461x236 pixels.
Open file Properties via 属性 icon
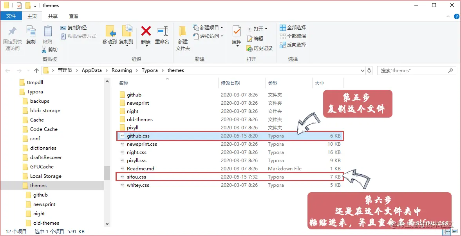237,34
